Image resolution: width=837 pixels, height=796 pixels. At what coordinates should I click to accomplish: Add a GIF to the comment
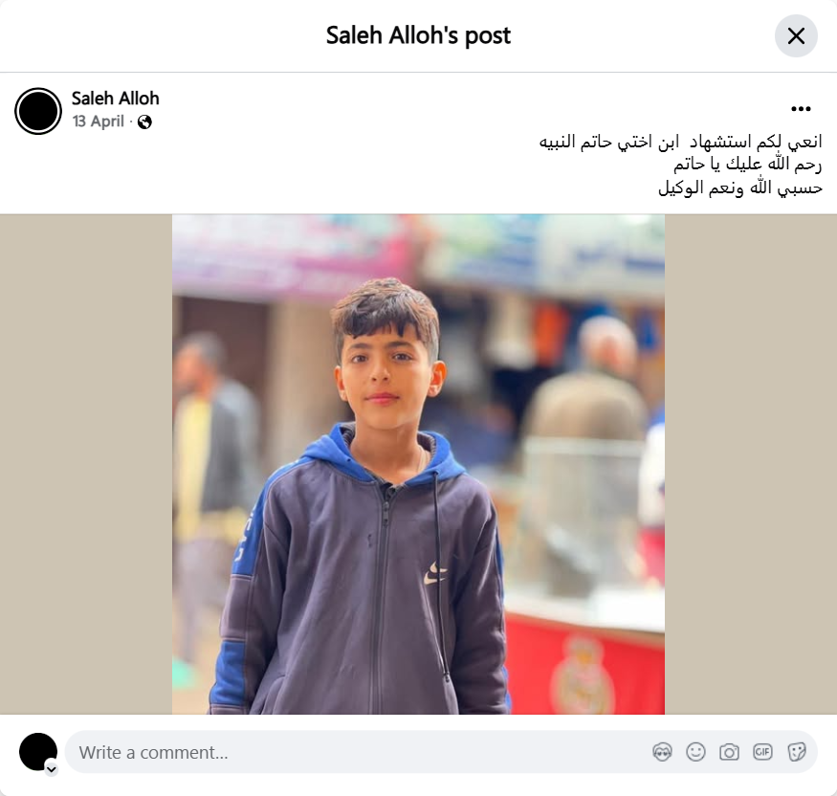(762, 752)
